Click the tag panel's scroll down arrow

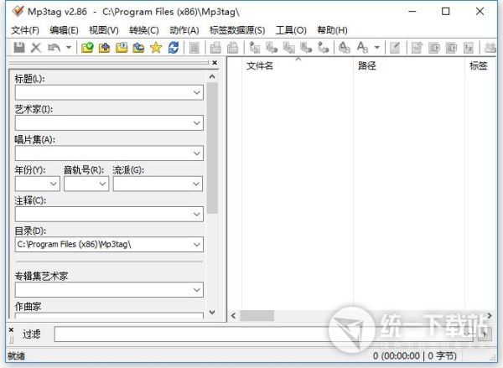(x=212, y=312)
